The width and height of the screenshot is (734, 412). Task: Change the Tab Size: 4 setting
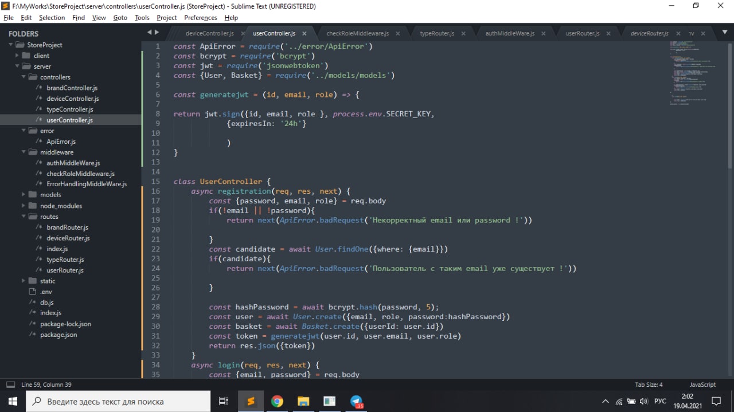coord(649,384)
